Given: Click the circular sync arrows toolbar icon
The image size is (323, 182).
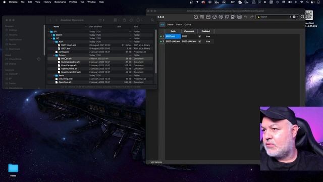Looking at the screenshot, I should pyautogui.click(x=221, y=17).
